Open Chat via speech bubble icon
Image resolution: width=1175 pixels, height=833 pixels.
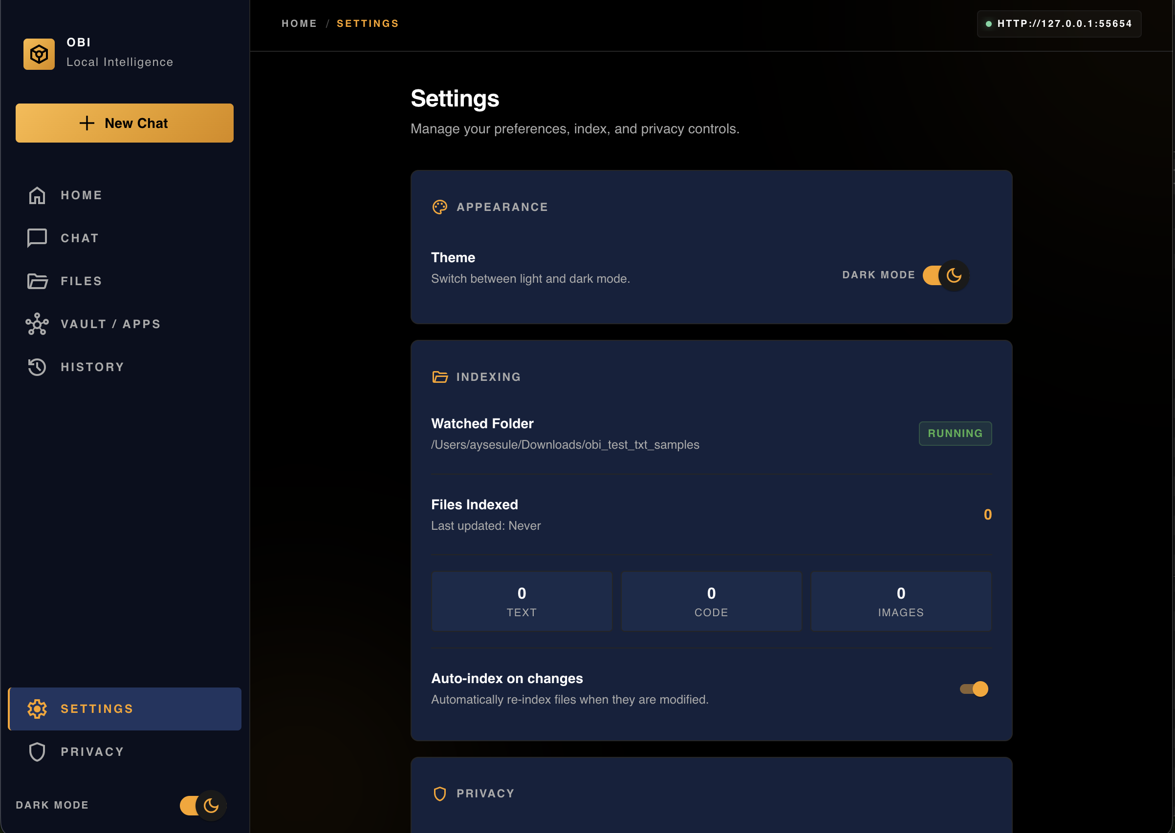click(x=37, y=238)
